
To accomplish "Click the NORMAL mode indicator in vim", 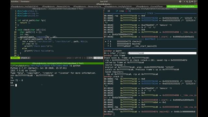I will point(15,58).
